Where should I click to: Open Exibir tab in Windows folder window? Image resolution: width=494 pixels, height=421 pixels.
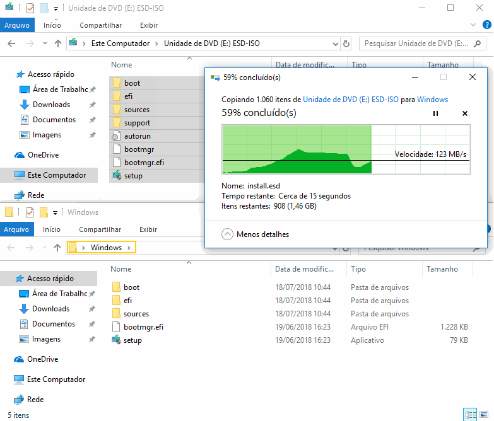[148, 229]
